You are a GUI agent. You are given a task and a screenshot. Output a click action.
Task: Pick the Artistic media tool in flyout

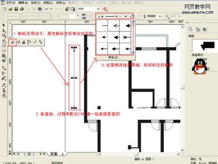click(24, 42)
